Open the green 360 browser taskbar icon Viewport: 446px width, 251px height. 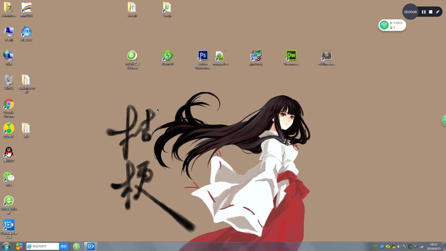(76, 246)
